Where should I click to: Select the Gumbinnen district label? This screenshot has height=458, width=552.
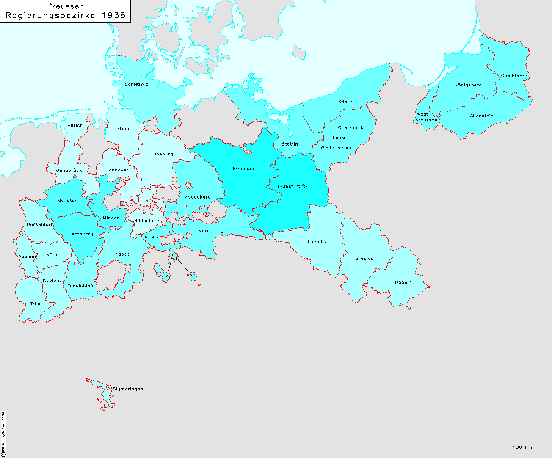pos(514,76)
